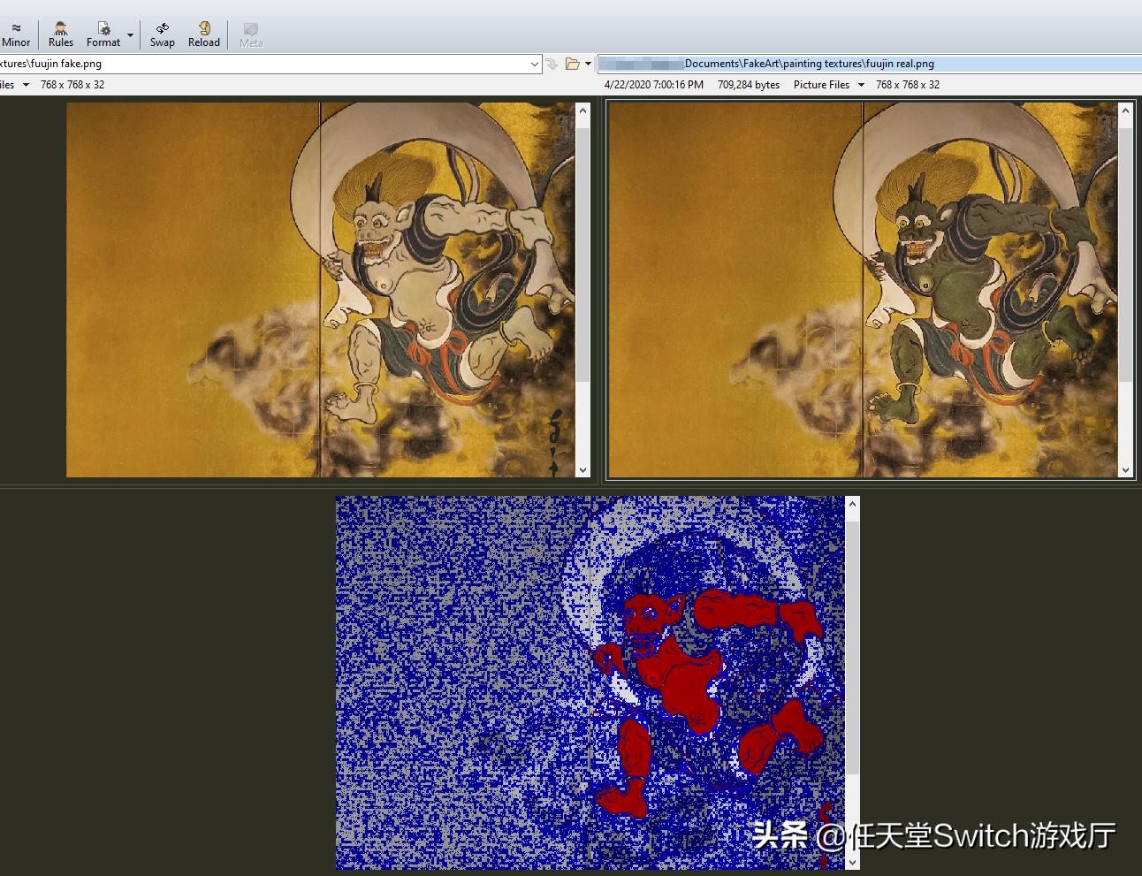Expand arrow beside left open-folder icon

[588, 64]
